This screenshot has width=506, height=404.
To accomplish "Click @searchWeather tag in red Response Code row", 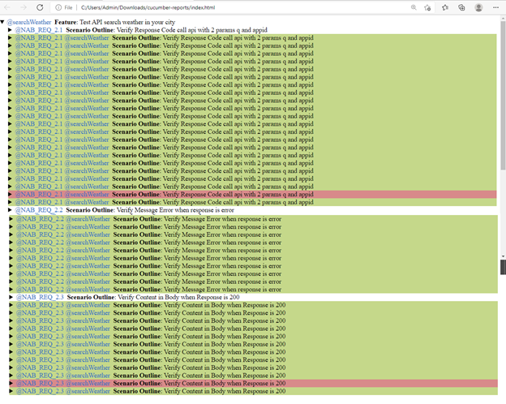I will click(87, 194).
